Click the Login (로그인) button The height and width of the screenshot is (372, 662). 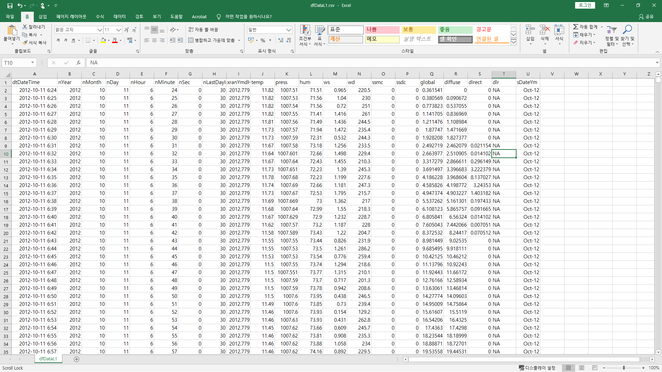click(x=585, y=5)
